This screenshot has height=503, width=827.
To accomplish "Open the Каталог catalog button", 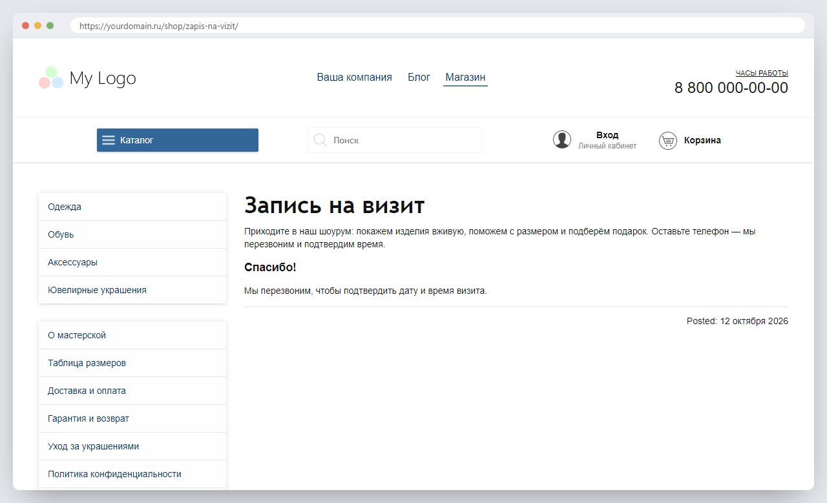I will pos(178,140).
